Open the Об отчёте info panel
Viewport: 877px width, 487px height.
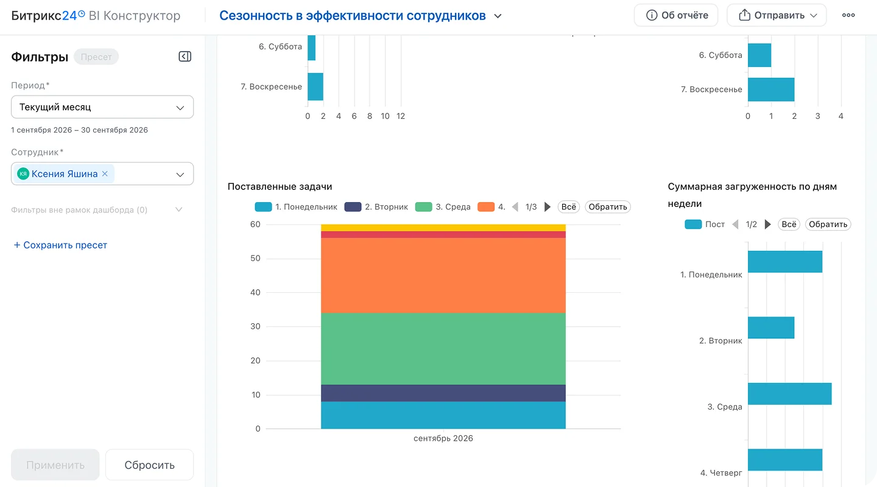(x=676, y=15)
